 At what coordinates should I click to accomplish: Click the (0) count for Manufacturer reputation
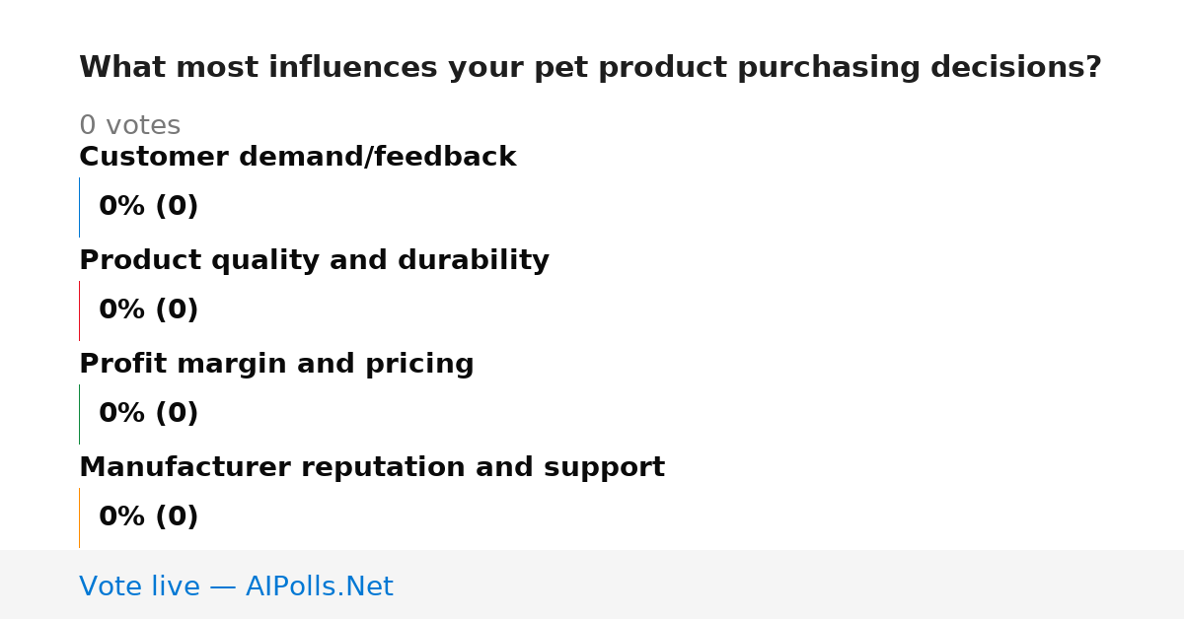coord(177,516)
